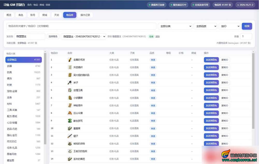Click the 清除 link beside the target character
Screen dimensions: 259x164
(x=157, y=36)
